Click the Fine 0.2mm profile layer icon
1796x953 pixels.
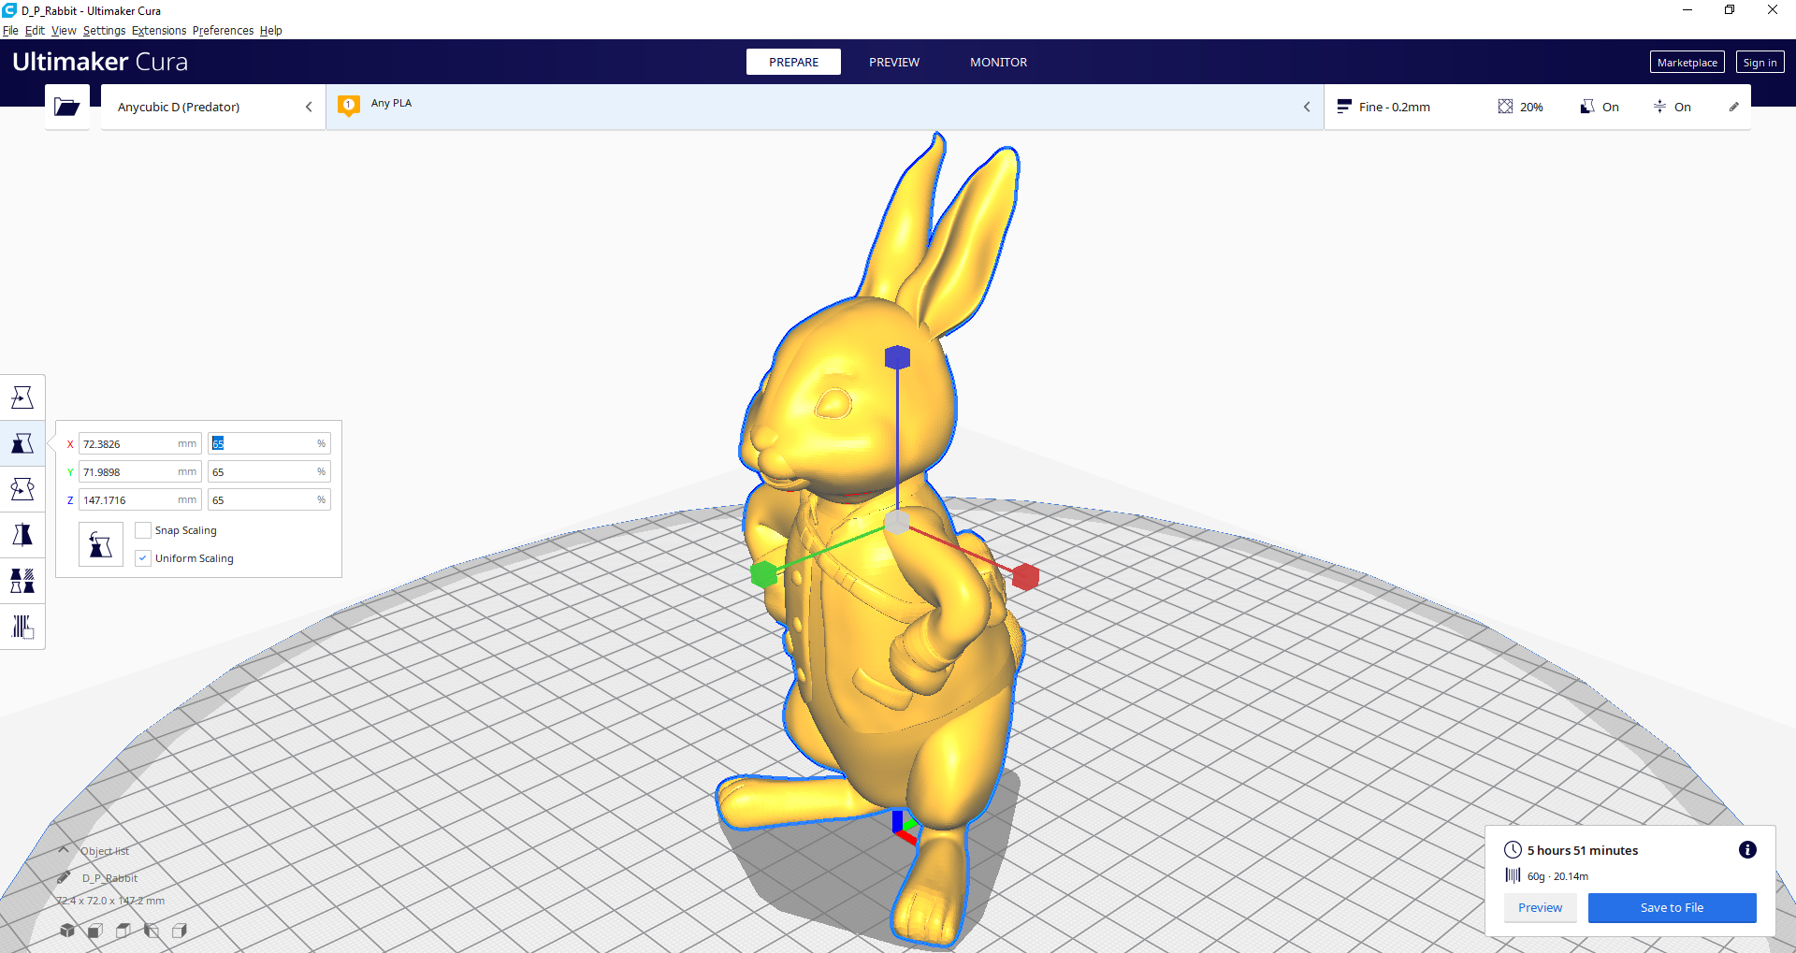pos(1344,107)
